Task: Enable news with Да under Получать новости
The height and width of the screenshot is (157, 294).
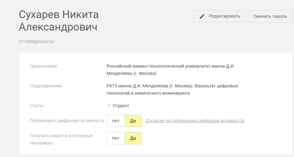Action: tap(133, 138)
